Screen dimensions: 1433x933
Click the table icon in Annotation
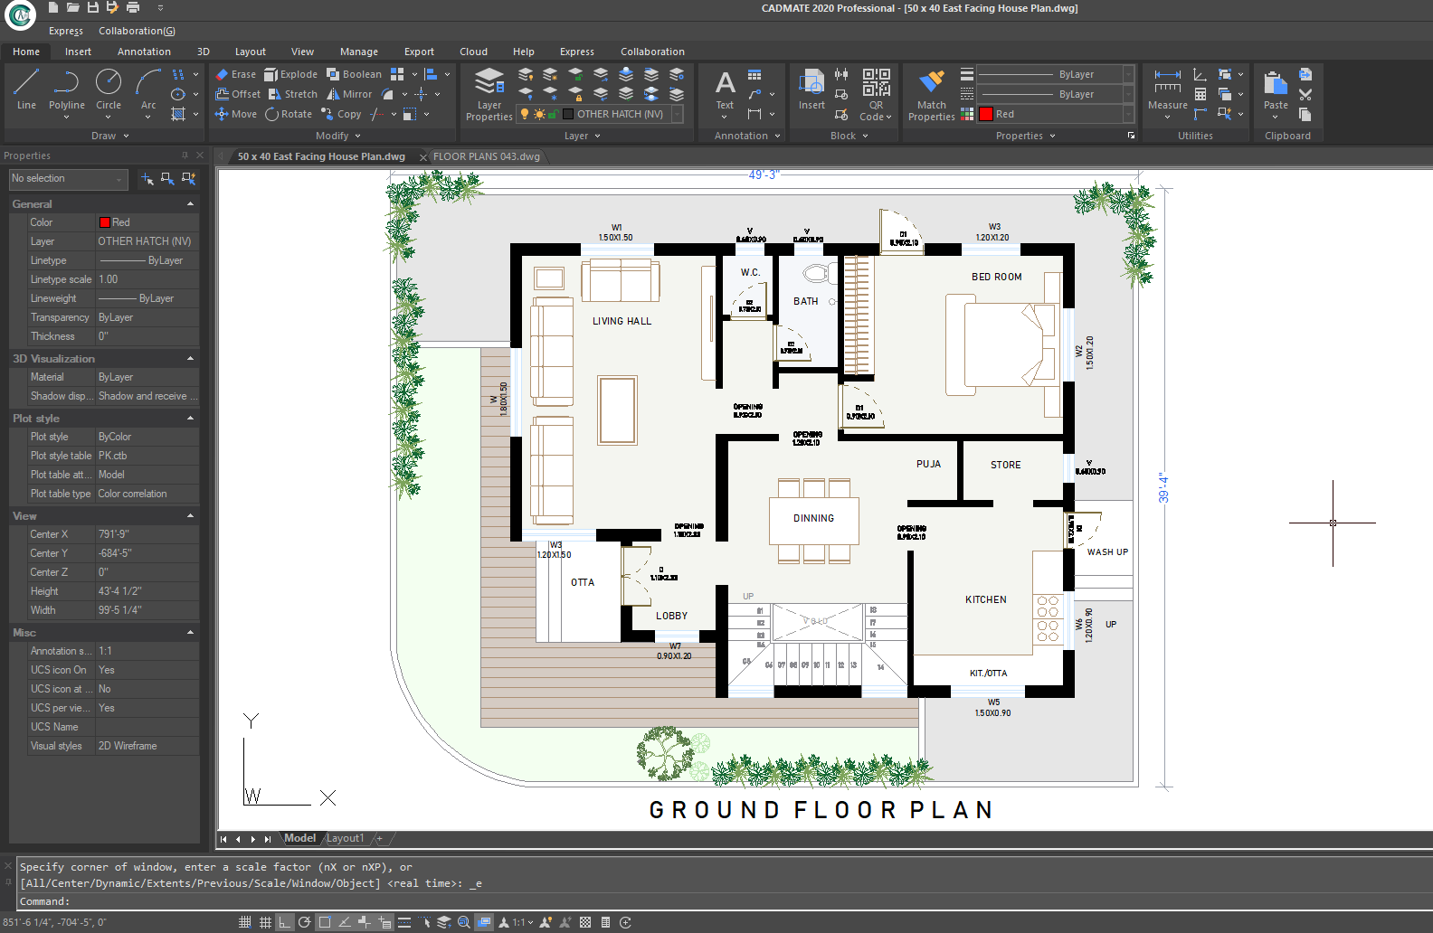point(754,74)
